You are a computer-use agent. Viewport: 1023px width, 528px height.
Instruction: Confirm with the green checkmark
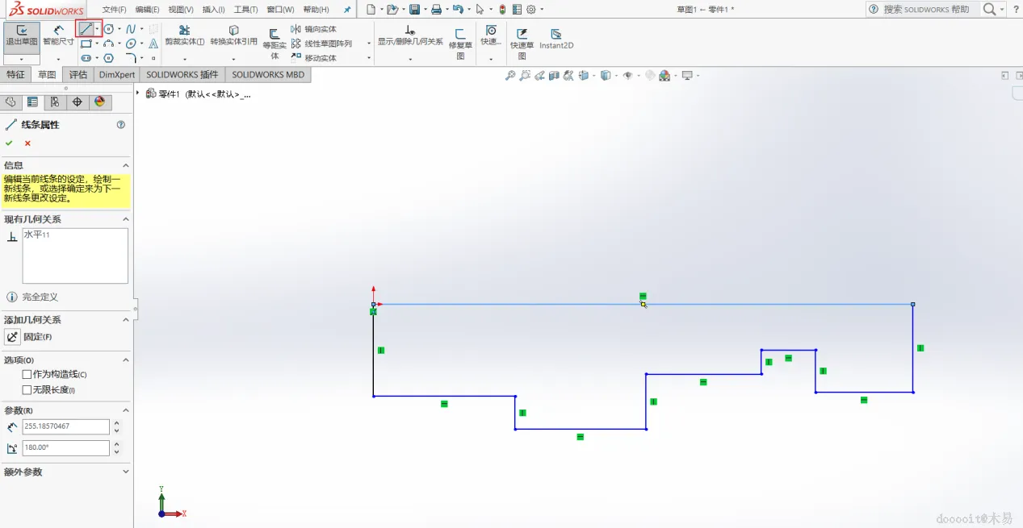click(9, 143)
